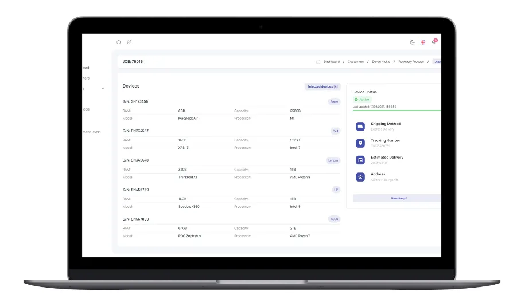The image size is (513, 299).
Task: Open the Selected devices [4] filter
Action: (x=322, y=86)
